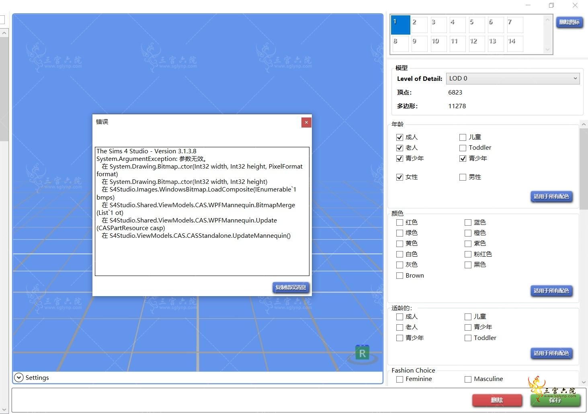Select swatch thumbnail 8
588x414 pixels.
400,43
